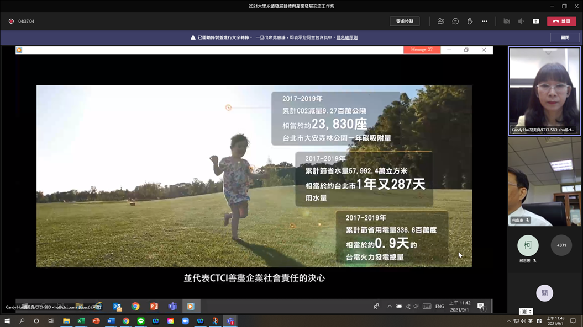Open Excel from the Windows taskbar
The height and width of the screenshot is (327, 583).
click(x=81, y=321)
